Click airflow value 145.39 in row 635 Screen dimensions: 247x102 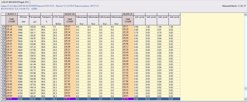tap(35, 82)
